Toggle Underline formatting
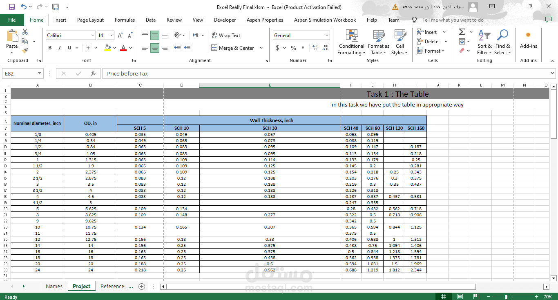 coord(70,48)
